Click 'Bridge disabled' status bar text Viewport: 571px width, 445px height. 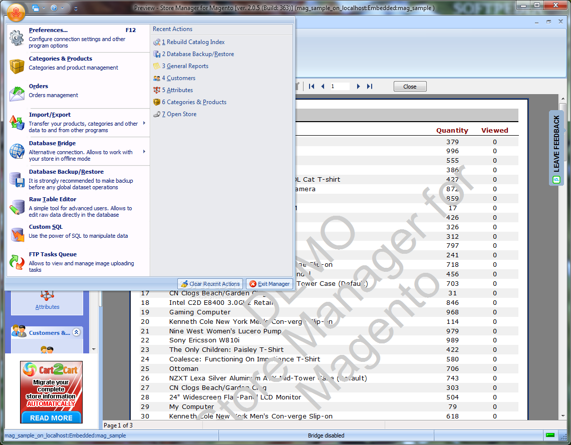coord(326,435)
